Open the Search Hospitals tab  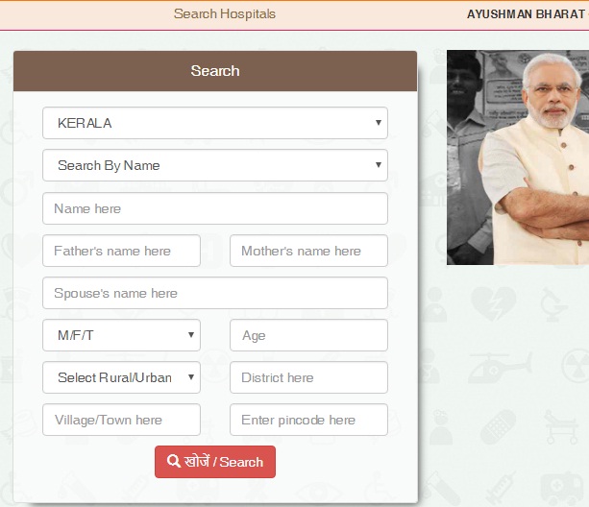(x=224, y=14)
